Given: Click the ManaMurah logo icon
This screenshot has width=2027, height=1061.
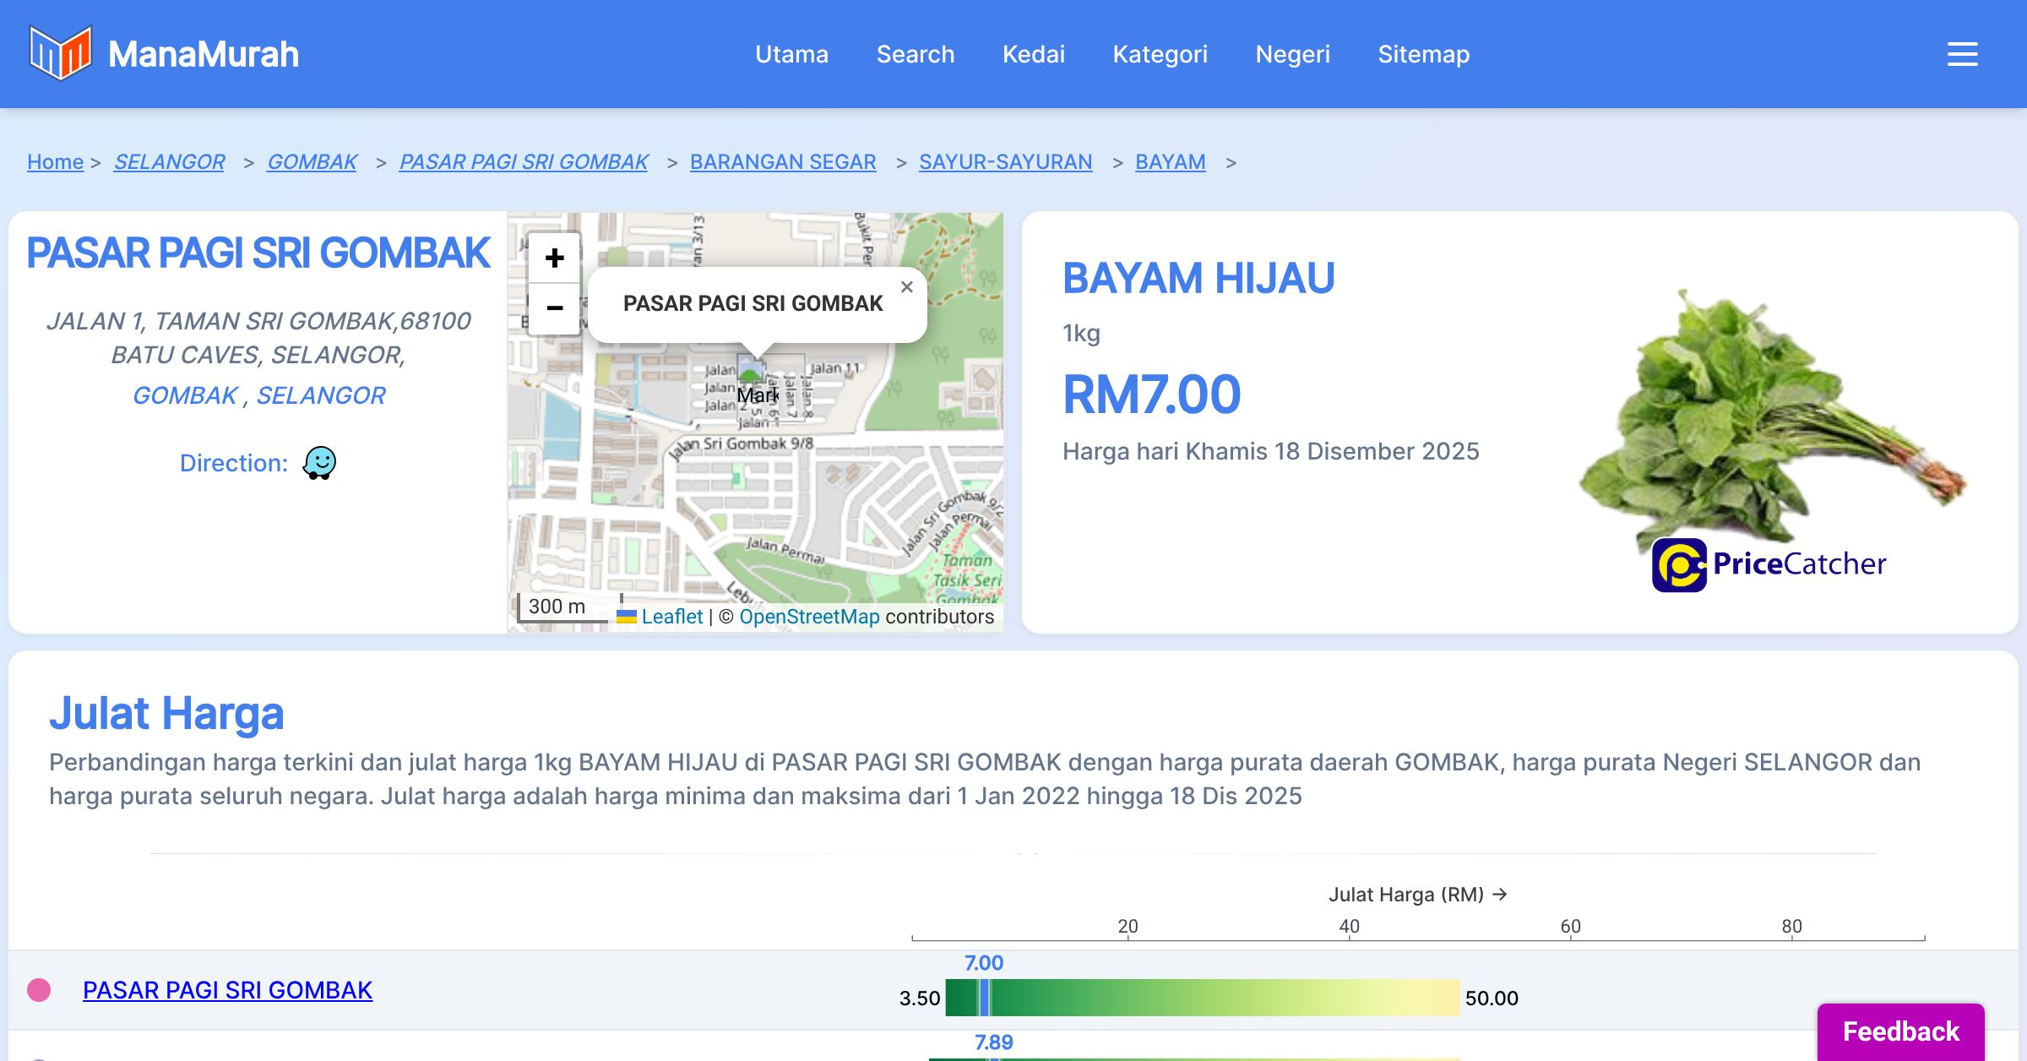Looking at the screenshot, I should click(x=60, y=52).
